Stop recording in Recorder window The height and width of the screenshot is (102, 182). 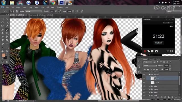tap(152, 51)
